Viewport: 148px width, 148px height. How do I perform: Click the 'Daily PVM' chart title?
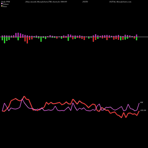pyautogui.click(x=5, y=2)
